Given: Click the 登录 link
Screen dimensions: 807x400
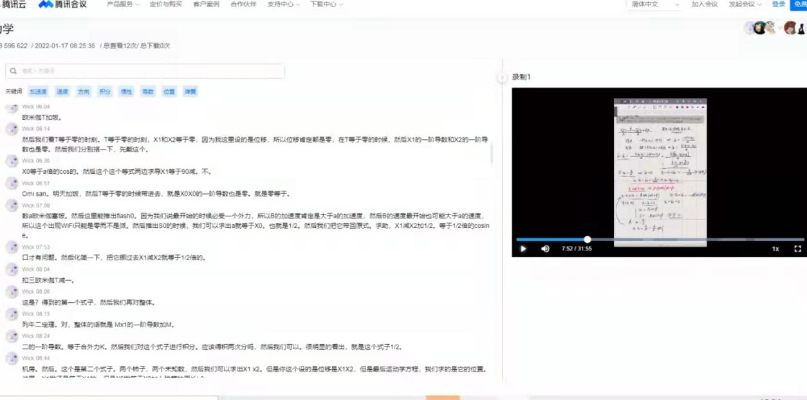Looking at the screenshot, I should [x=778, y=5].
